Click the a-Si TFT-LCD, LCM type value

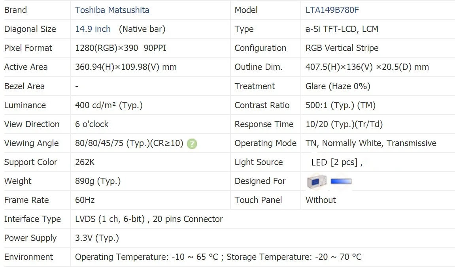pos(342,29)
